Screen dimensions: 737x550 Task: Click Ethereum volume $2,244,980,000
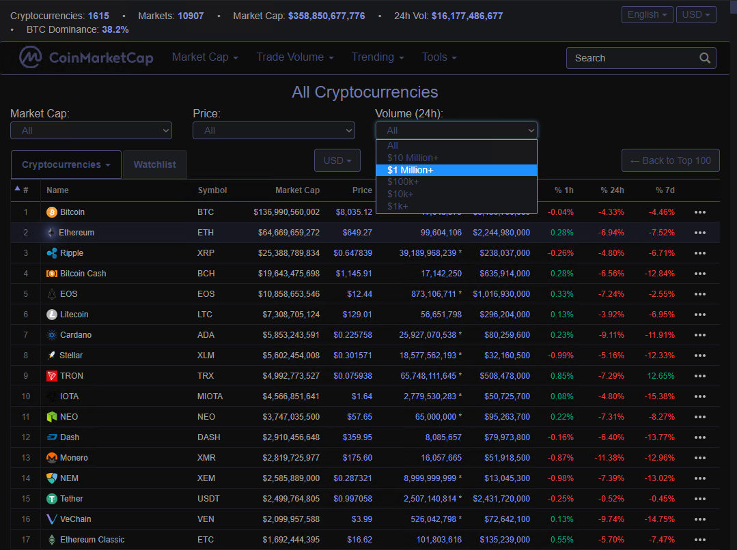(x=501, y=233)
